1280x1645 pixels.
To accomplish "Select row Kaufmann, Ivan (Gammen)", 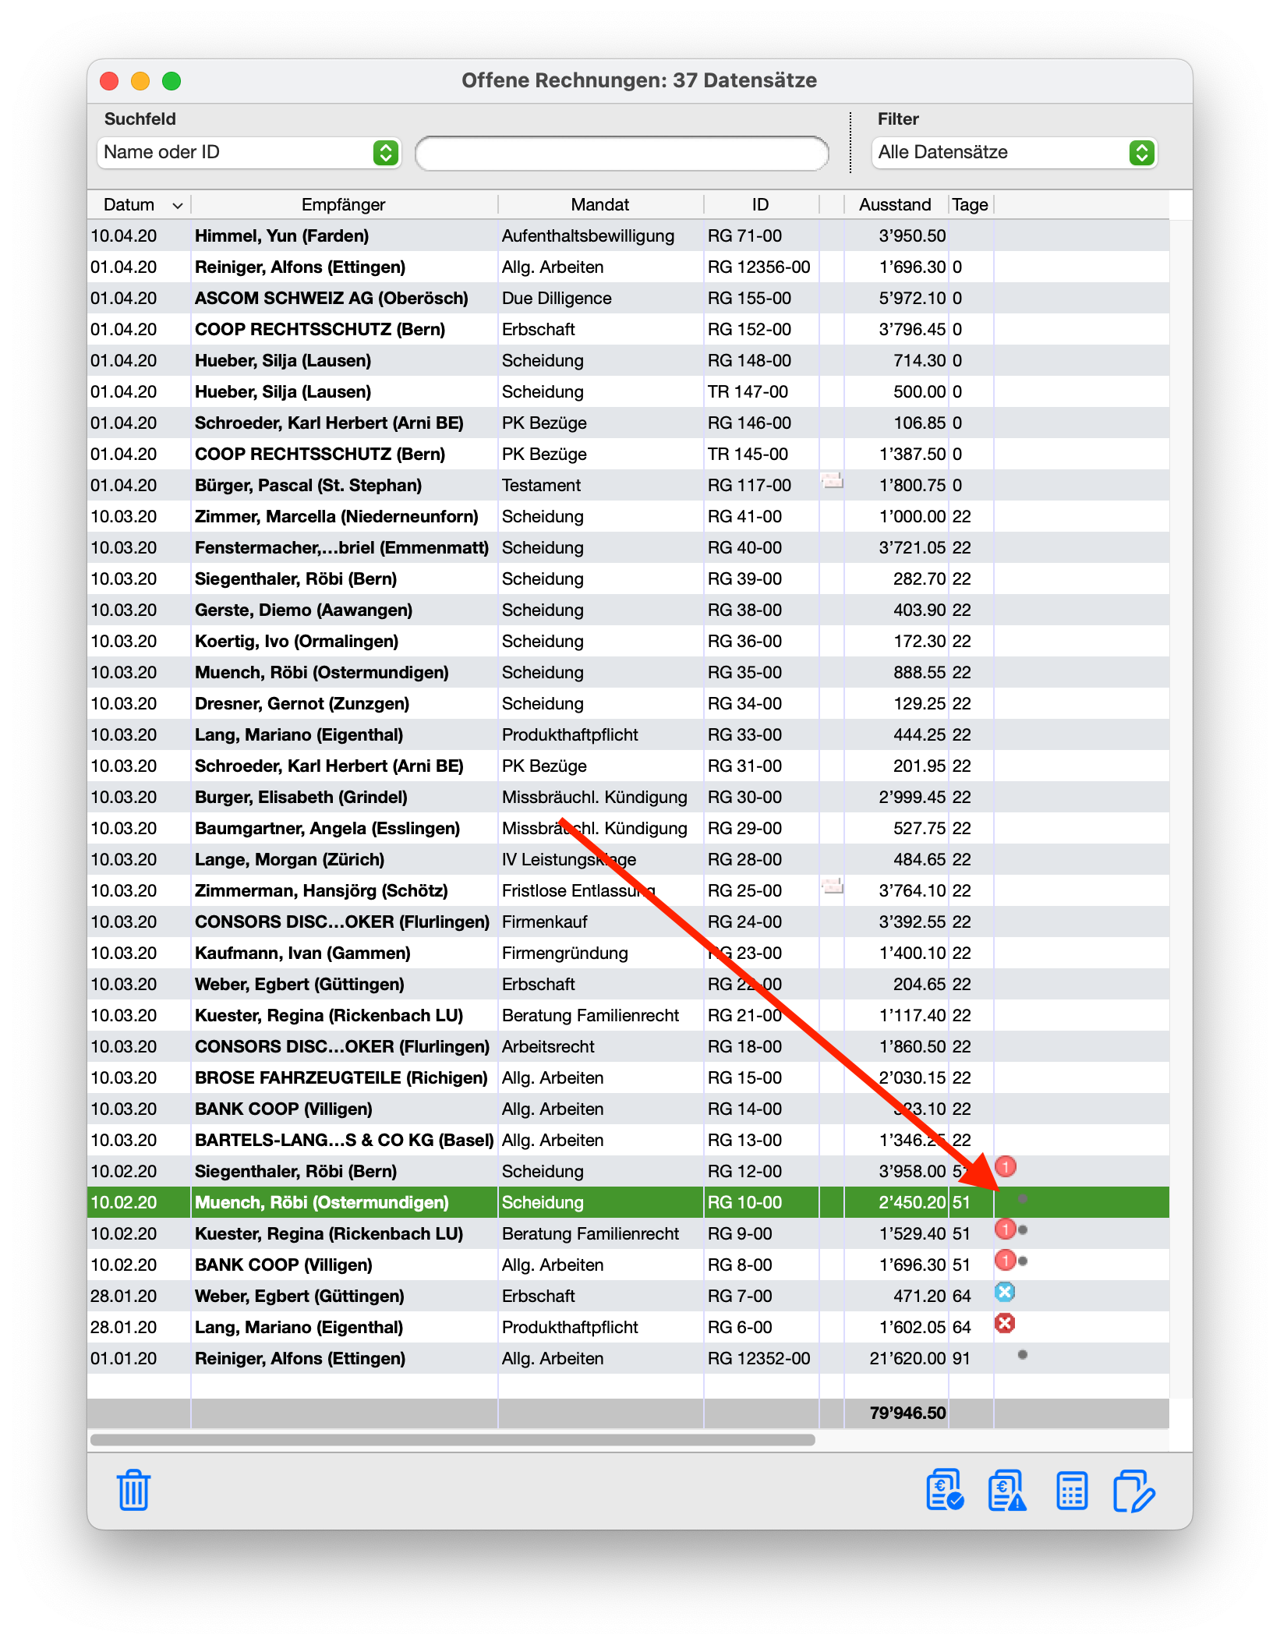I will [x=628, y=953].
